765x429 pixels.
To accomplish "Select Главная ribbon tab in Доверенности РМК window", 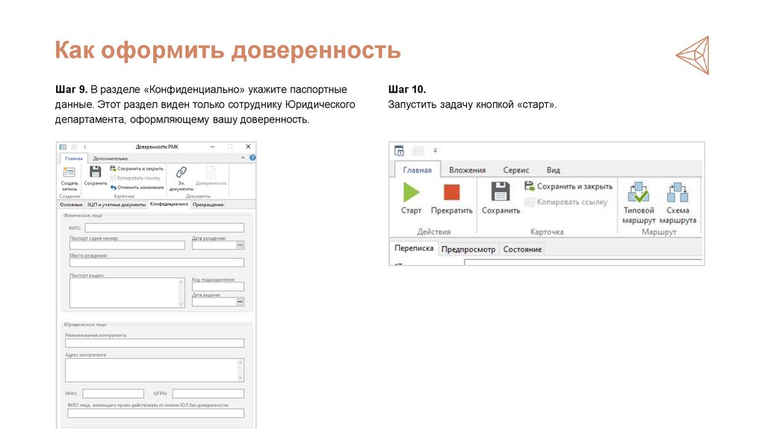I will coord(74,158).
